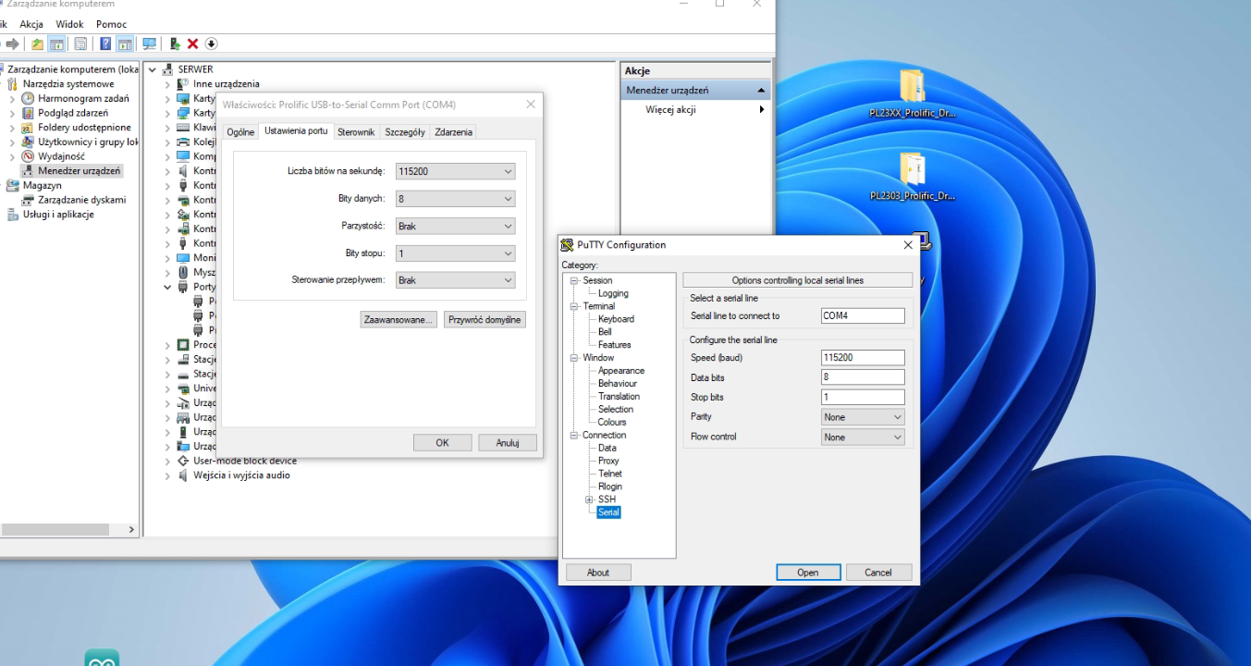
Task: Select the User-mode block device icon
Action: click(x=183, y=461)
